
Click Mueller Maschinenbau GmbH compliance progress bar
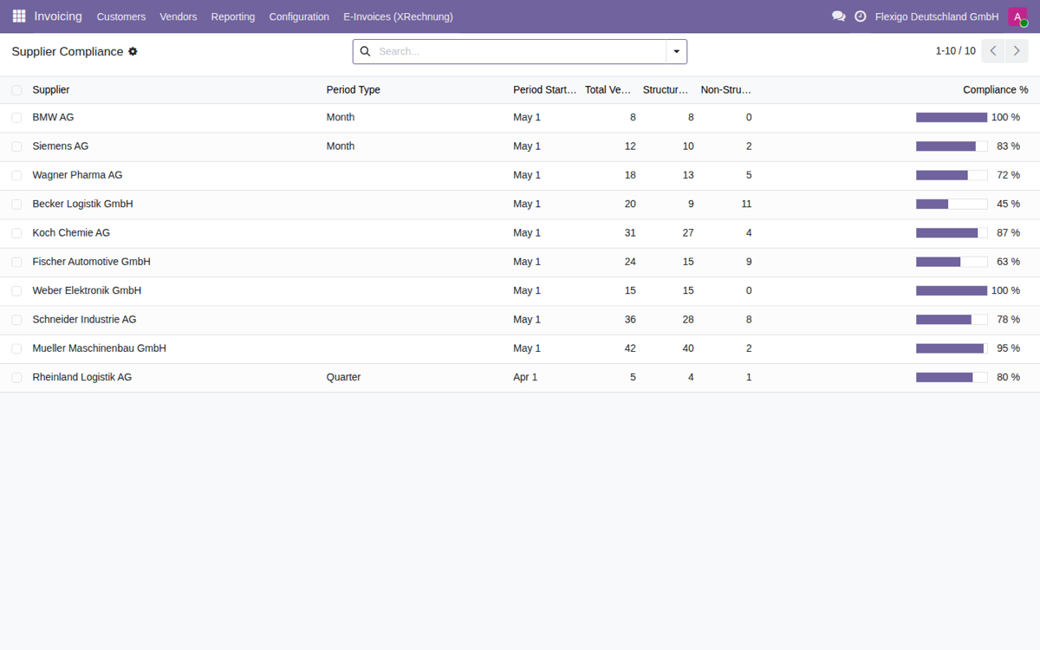coord(952,348)
